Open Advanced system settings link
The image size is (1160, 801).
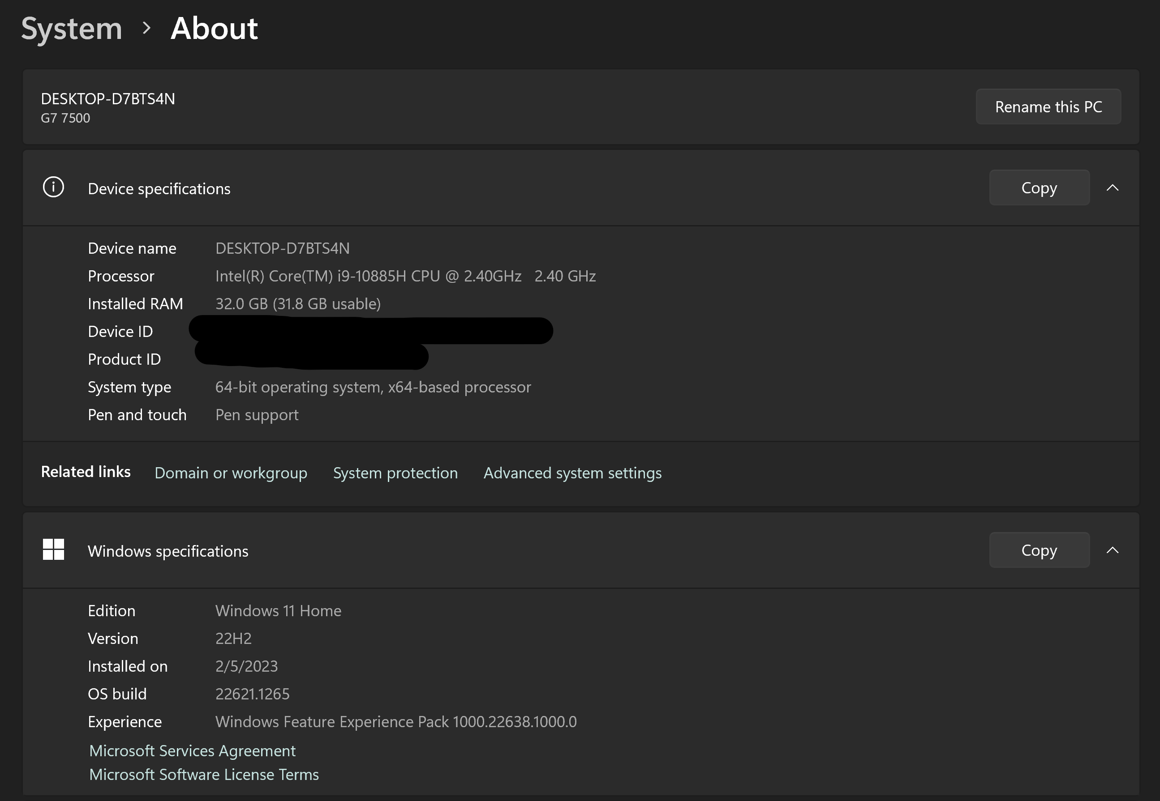click(572, 473)
